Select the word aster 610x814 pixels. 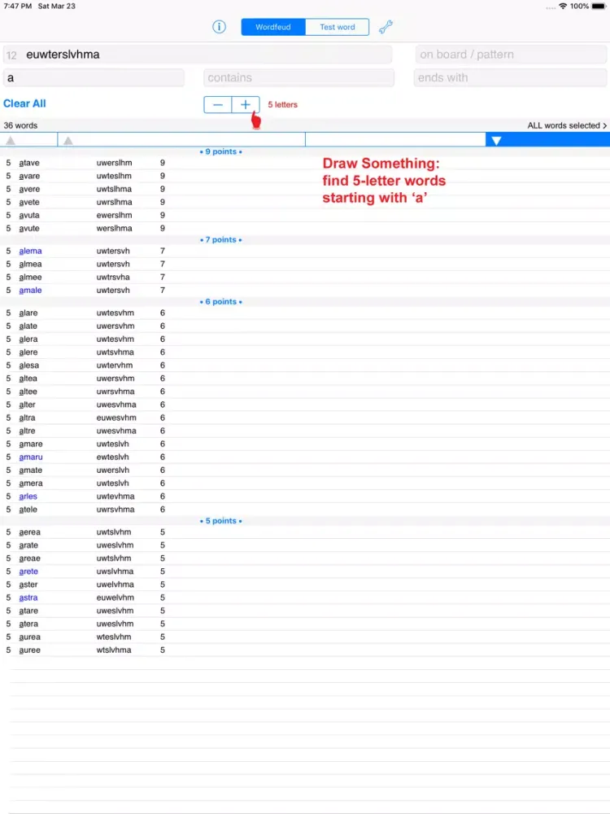click(x=28, y=584)
